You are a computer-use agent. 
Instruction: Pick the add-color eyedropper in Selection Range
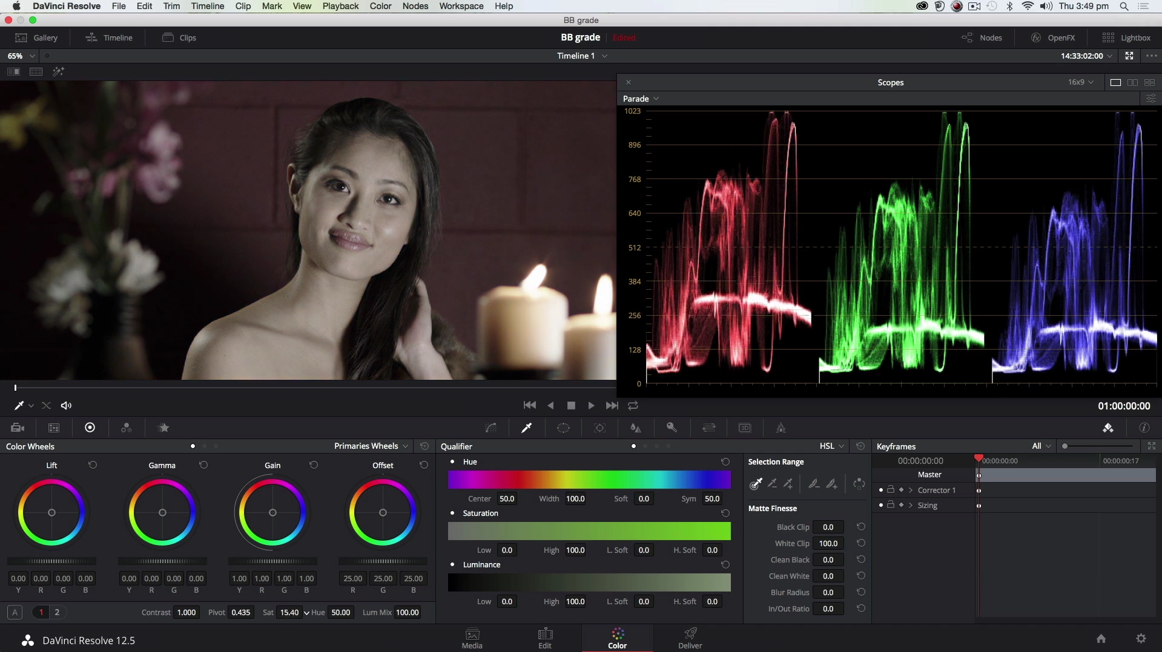(788, 483)
